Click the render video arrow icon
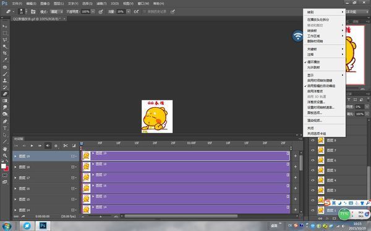The height and width of the screenshot is (231, 371). tap(23, 216)
